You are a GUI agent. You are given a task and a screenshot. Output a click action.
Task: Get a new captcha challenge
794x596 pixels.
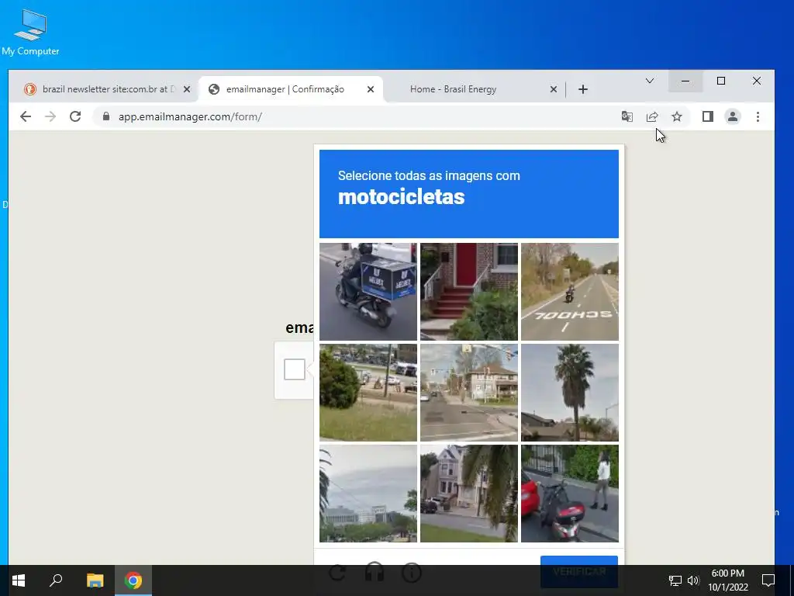click(x=337, y=573)
